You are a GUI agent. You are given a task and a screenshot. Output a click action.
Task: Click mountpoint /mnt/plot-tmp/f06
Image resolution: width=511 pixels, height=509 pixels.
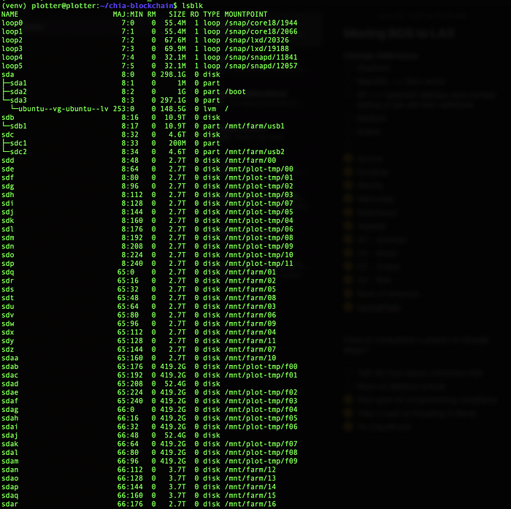click(x=261, y=426)
